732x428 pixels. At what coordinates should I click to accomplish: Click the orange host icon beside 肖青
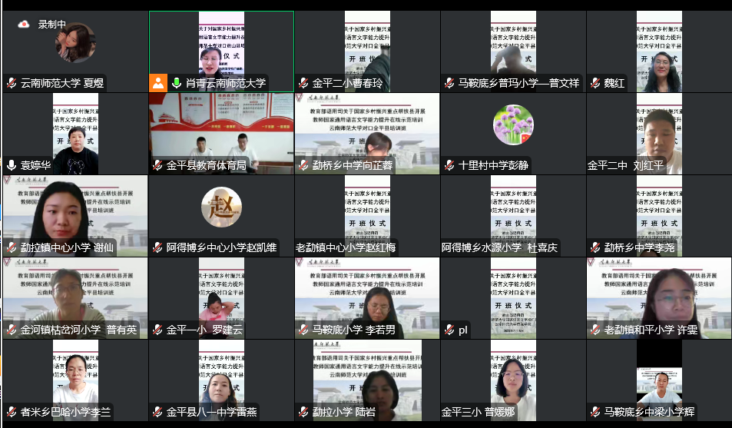(x=157, y=83)
